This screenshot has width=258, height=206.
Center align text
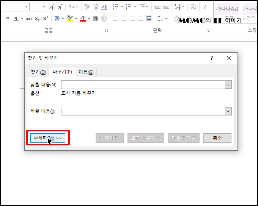pos(124,19)
